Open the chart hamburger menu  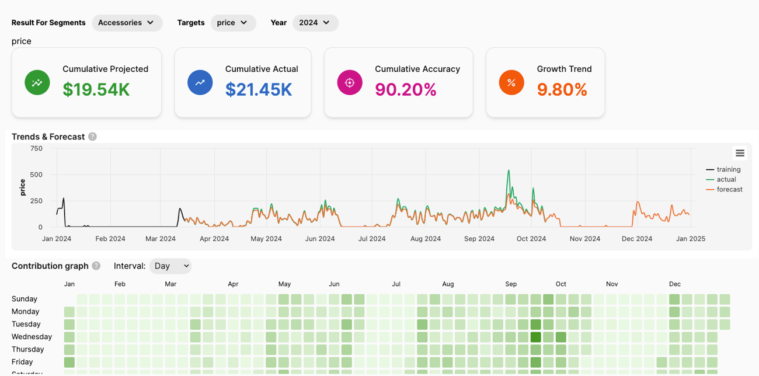point(740,153)
